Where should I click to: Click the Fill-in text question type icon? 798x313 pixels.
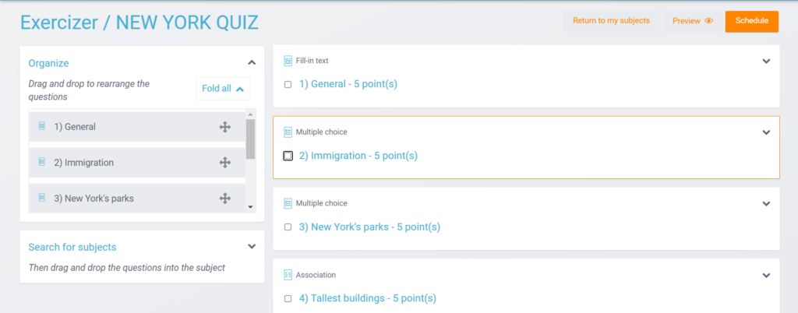288,61
